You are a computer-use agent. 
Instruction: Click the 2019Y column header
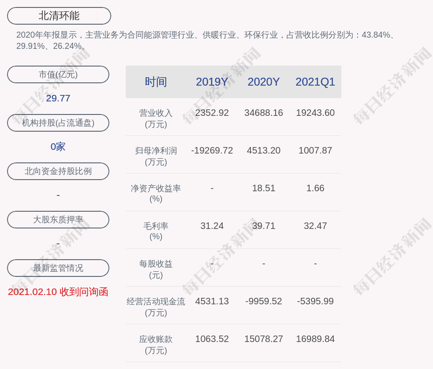click(x=212, y=82)
